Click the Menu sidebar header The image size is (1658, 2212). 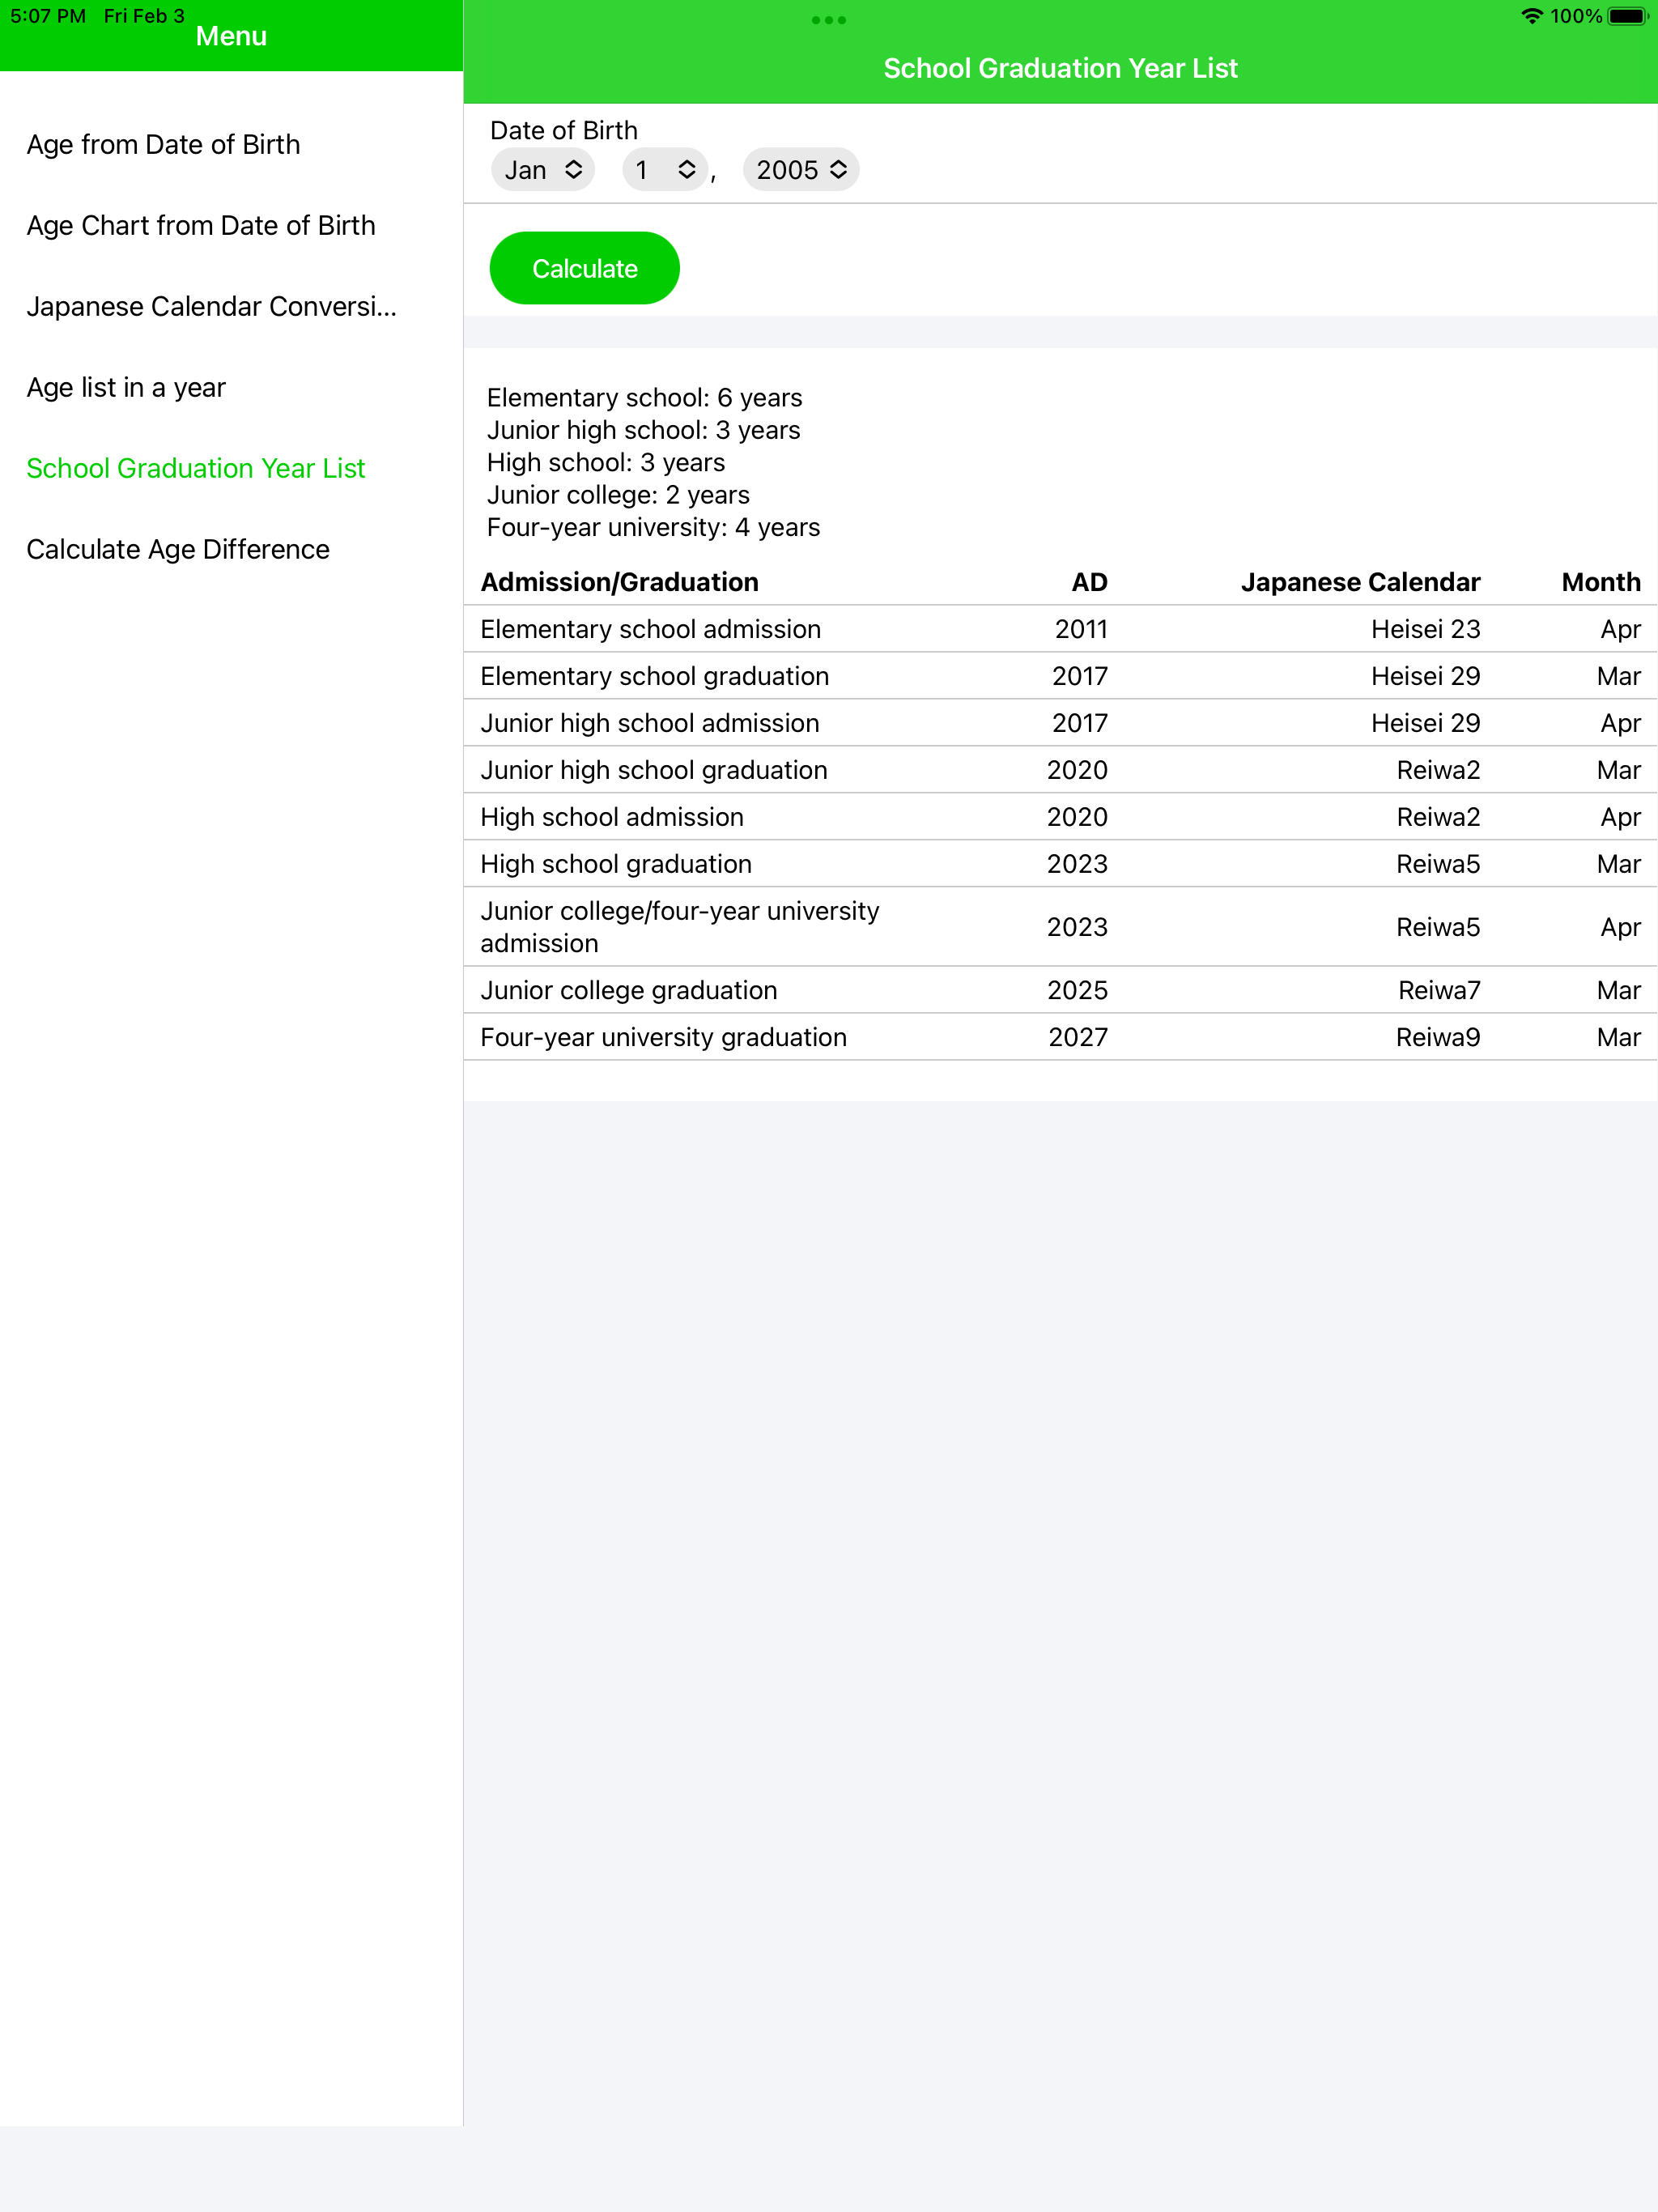(x=231, y=36)
